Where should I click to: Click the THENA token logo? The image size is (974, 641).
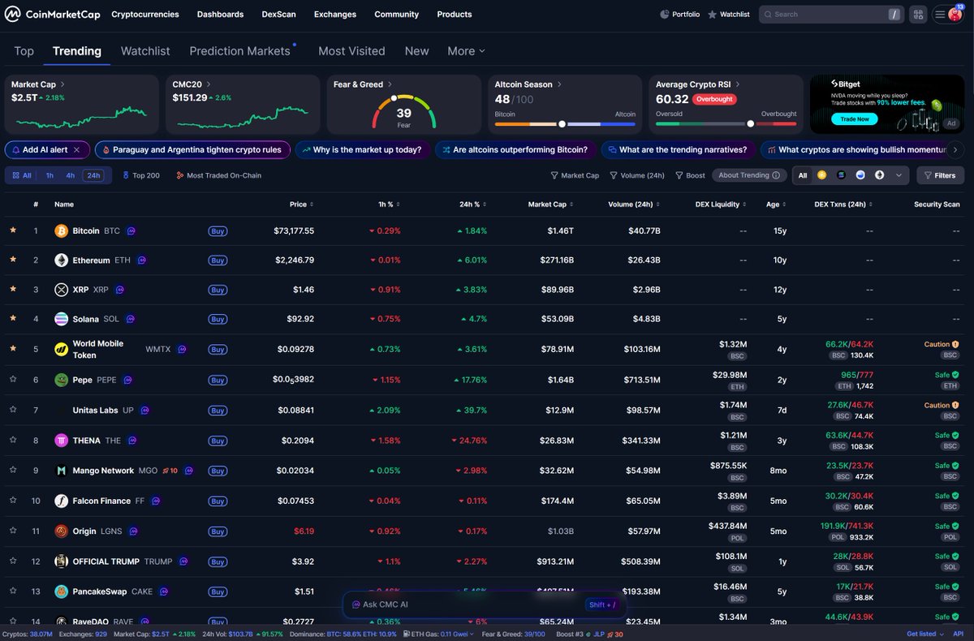(61, 441)
